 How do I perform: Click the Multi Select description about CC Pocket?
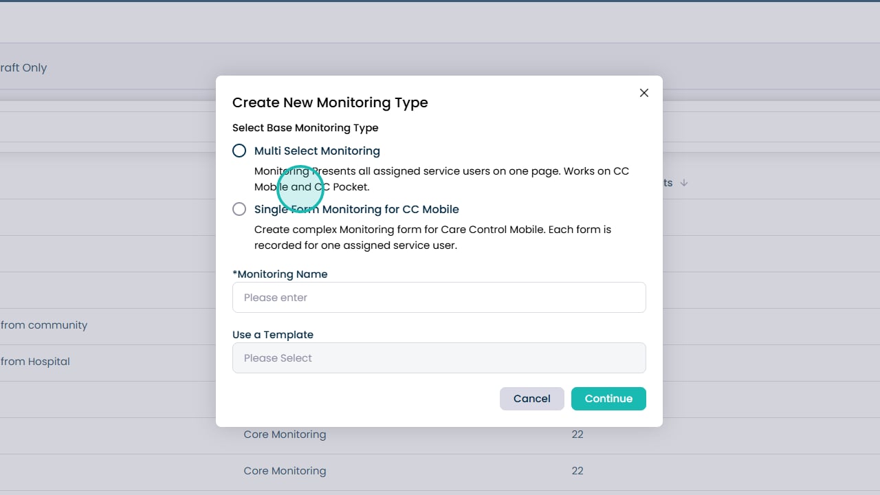click(x=441, y=179)
